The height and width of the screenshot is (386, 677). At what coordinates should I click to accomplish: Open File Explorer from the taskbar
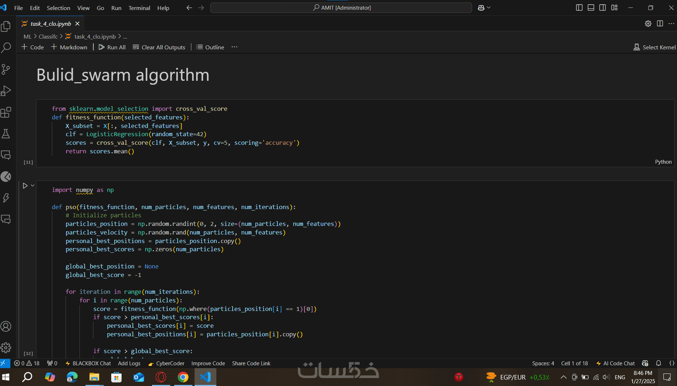(94, 377)
